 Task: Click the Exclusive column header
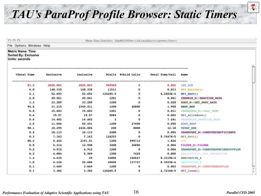54,75
